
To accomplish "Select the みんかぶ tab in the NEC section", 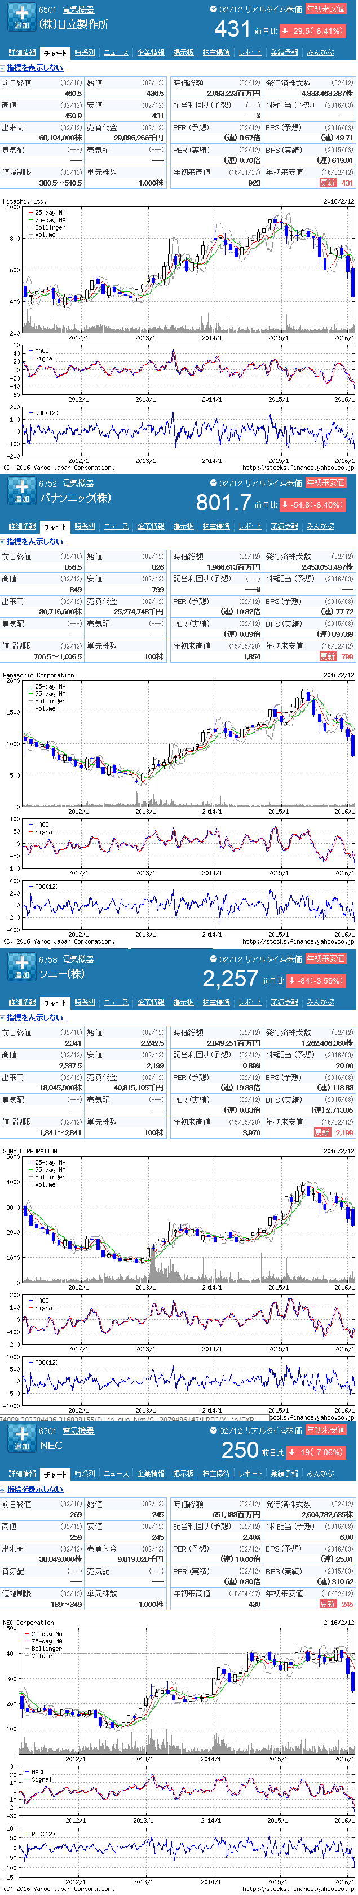I will [320, 1474].
